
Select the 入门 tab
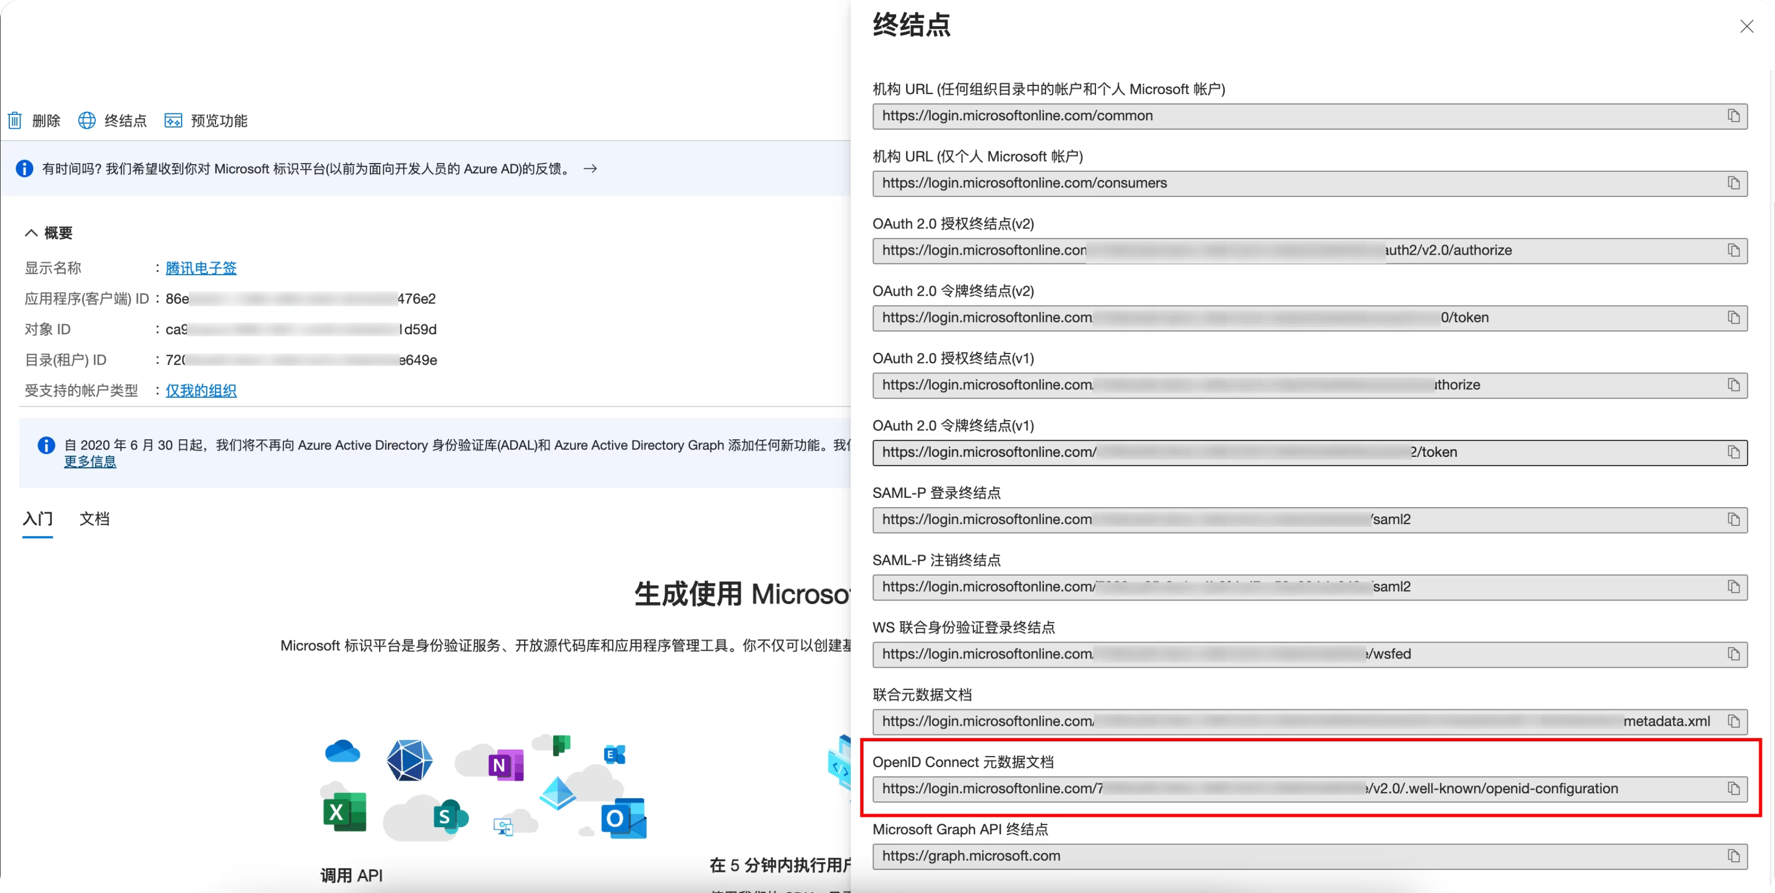[37, 518]
